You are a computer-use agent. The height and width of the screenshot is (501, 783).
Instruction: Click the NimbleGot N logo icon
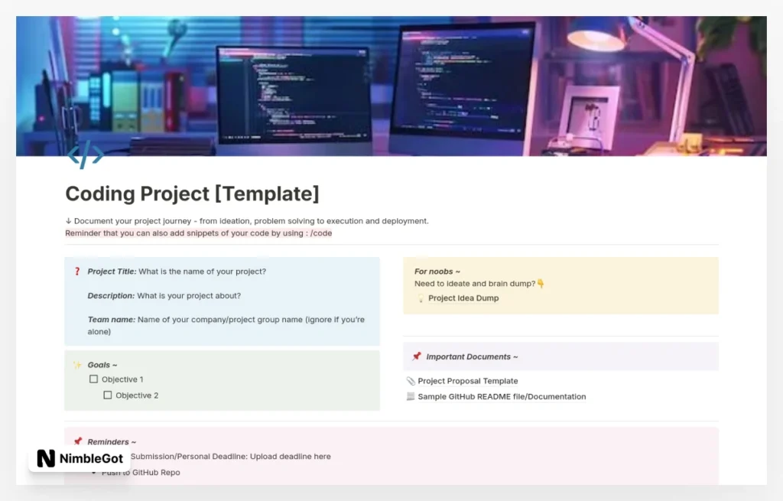pos(46,458)
